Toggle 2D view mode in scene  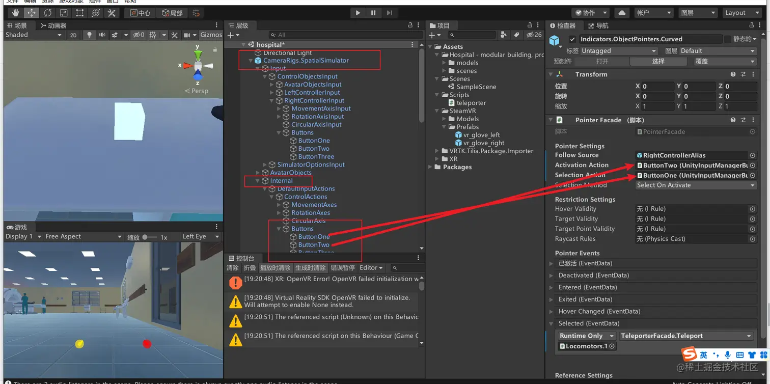pyautogui.click(x=73, y=35)
